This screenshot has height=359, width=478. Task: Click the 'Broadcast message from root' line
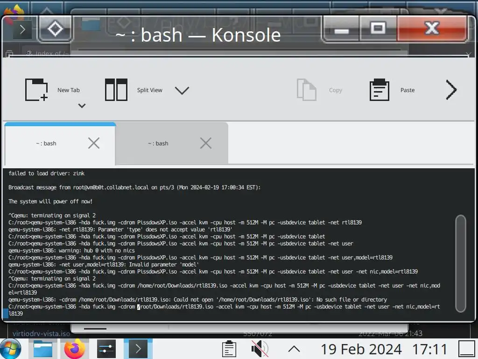pos(134,187)
